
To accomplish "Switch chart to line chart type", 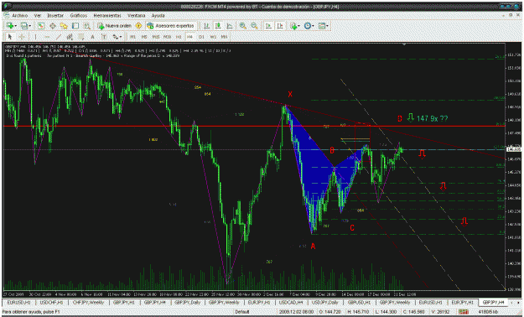I will [230, 26].
